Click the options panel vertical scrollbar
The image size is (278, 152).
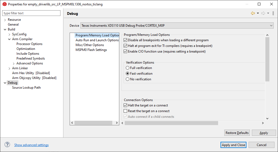coord(267,59)
